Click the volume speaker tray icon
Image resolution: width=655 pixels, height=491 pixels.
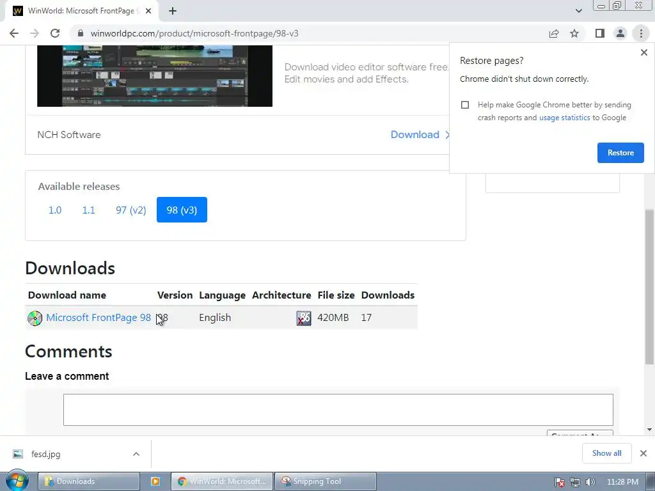pyautogui.click(x=590, y=482)
